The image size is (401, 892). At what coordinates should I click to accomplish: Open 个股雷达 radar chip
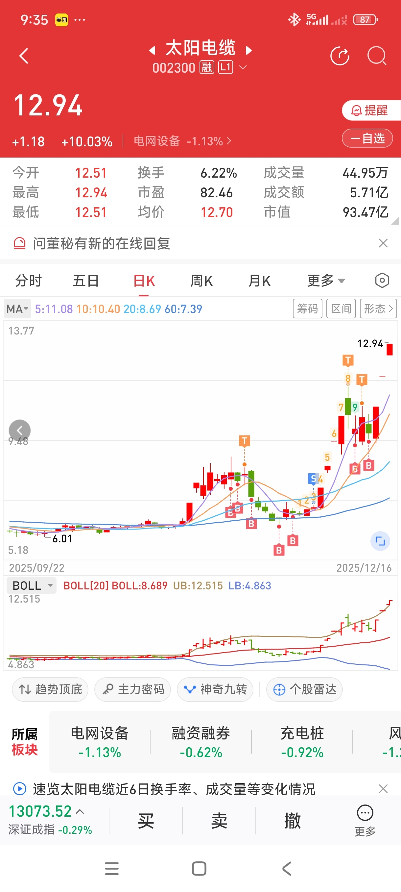click(x=304, y=689)
